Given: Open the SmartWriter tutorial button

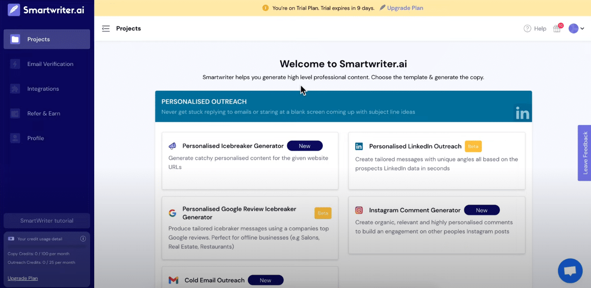Looking at the screenshot, I should tap(47, 221).
